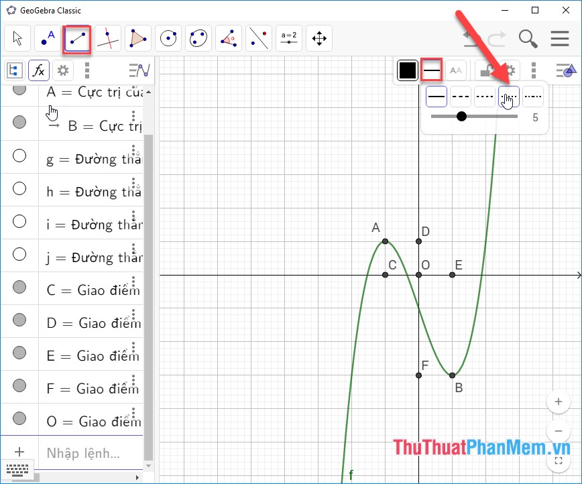Select the Angle measurement tool
The height and width of the screenshot is (484, 582).
[x=228, y=38]
